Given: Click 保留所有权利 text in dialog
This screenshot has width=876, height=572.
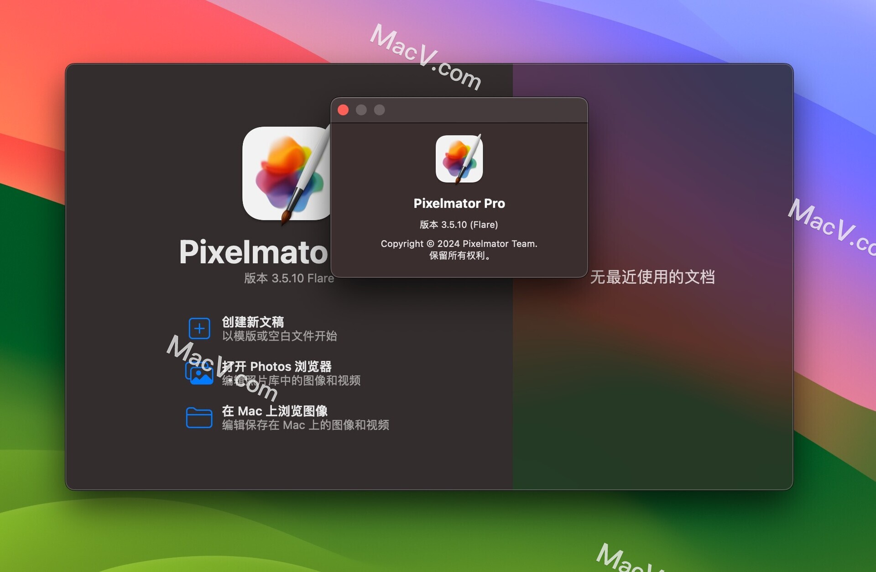Looking at the screenshot, I should pos(460,256).
